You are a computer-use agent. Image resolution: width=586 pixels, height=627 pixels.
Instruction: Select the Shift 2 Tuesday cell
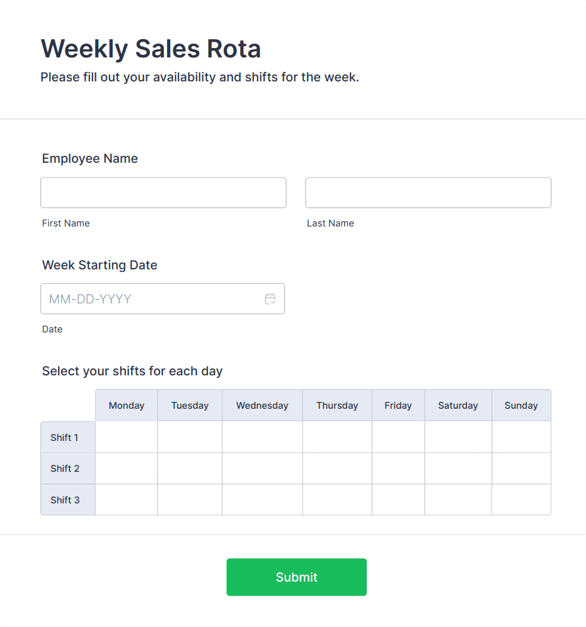pos(190,469)
